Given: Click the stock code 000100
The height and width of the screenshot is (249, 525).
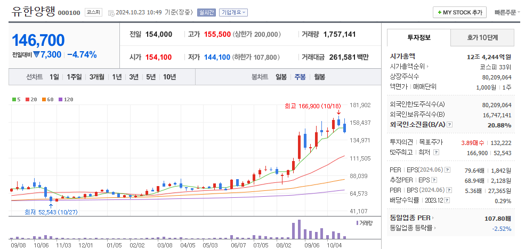Looking at the screenshot, I should pyautogui.click(x=69, y=13).
